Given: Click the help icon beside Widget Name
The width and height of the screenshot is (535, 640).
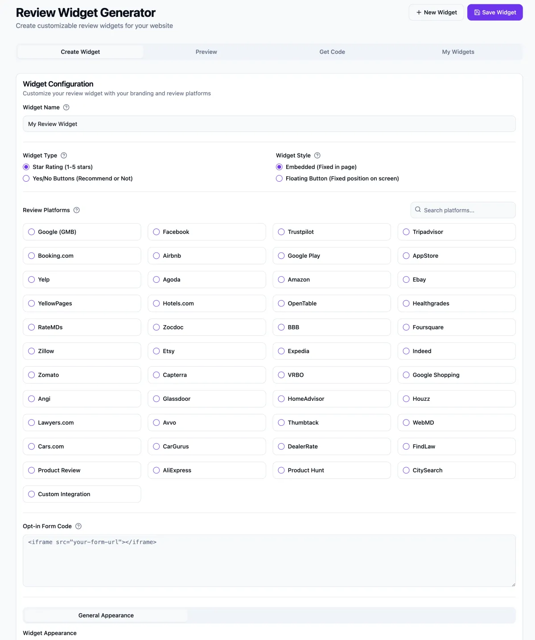Looking at the screenshot, I should click(x=66, y=107).
